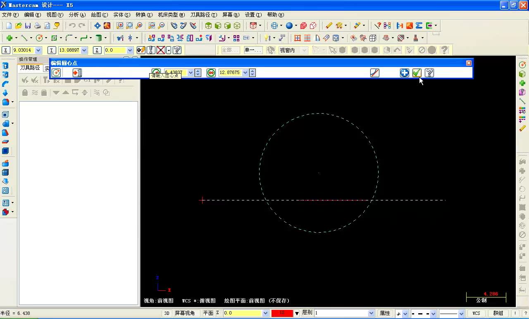This screenshot has width=529, height=319.
Task: Close the 编辑圆心点 ribbon bar
Action: pyautogui.click(x=469, y=63)
